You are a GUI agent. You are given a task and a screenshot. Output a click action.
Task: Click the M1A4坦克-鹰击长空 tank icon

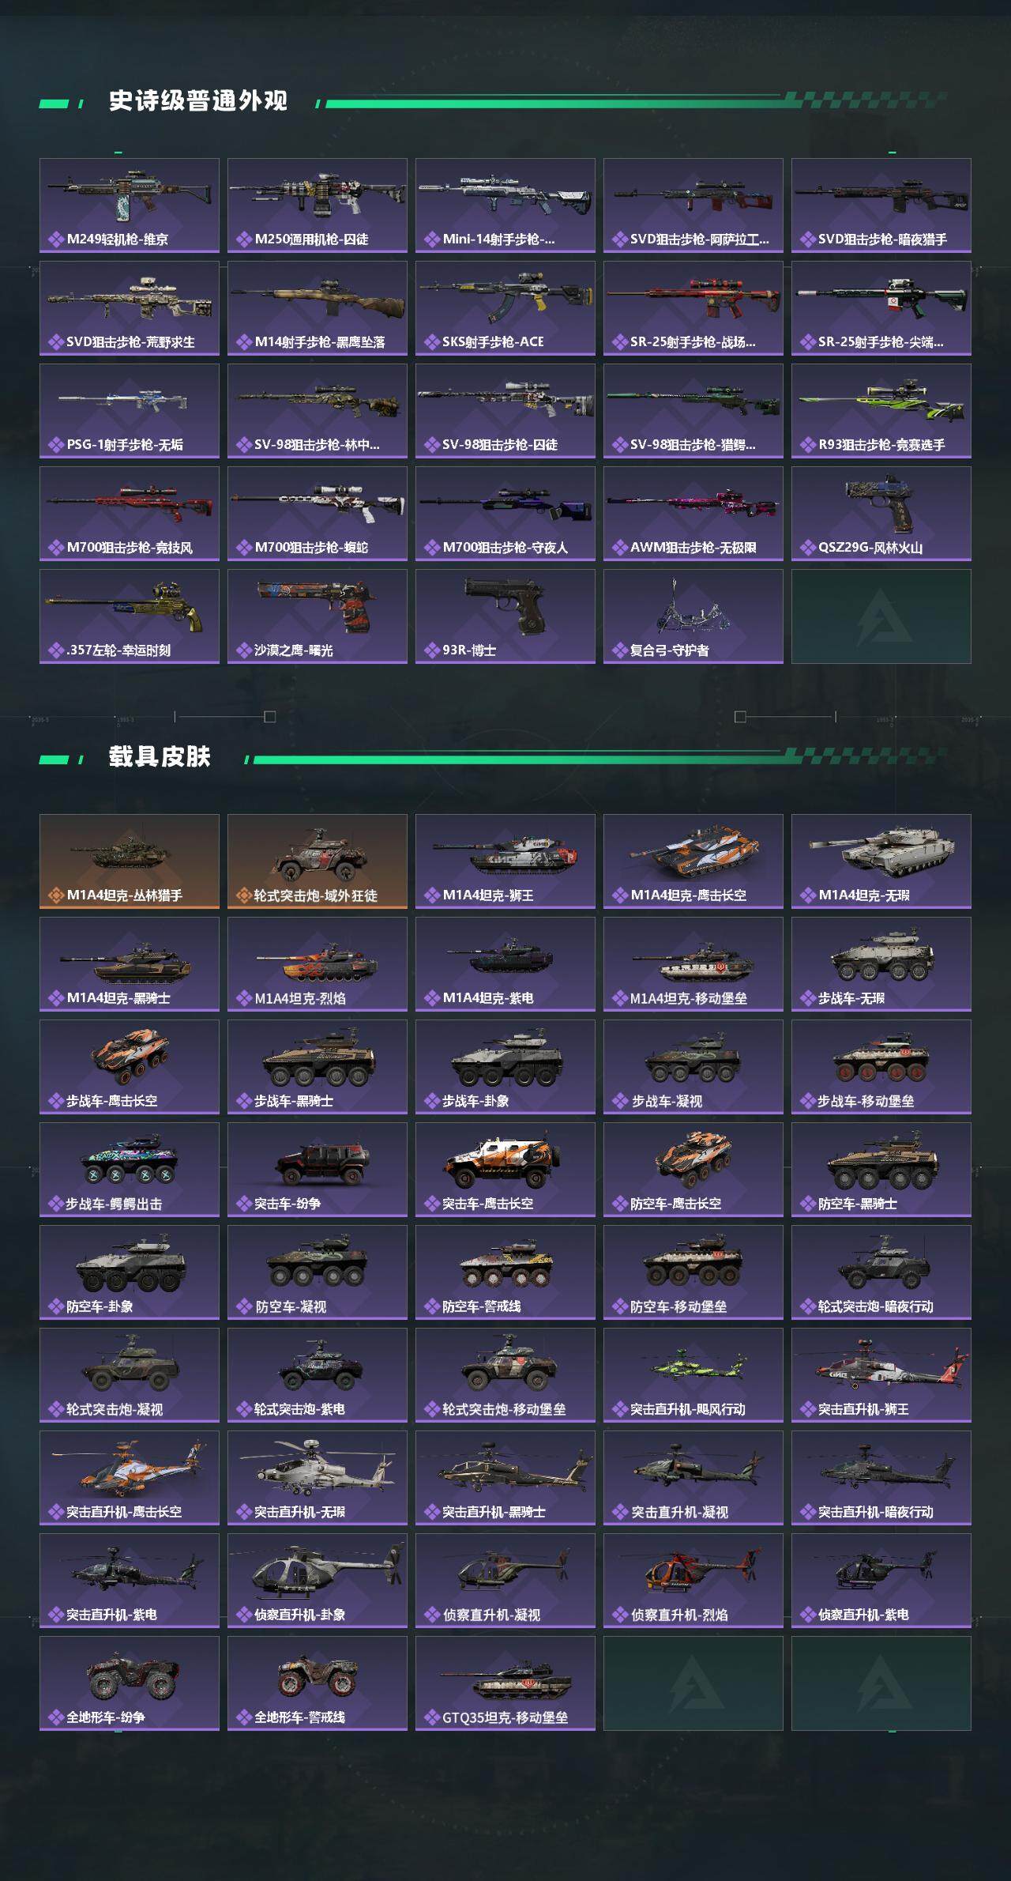point(693,850)
